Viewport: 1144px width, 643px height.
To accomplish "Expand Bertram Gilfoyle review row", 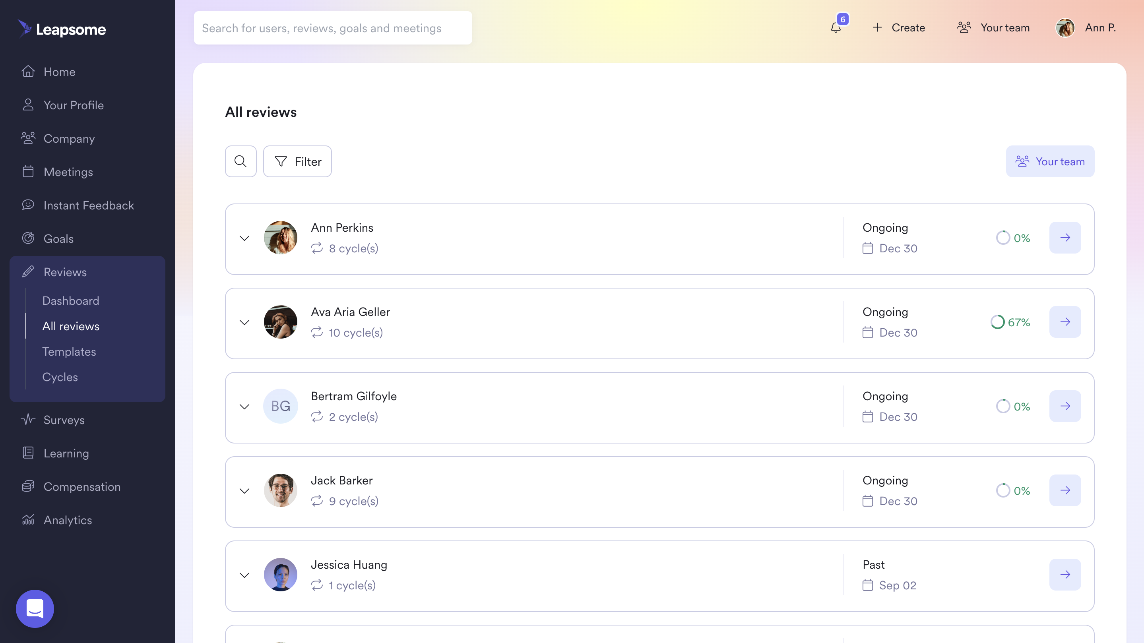I will pos(244,407).
